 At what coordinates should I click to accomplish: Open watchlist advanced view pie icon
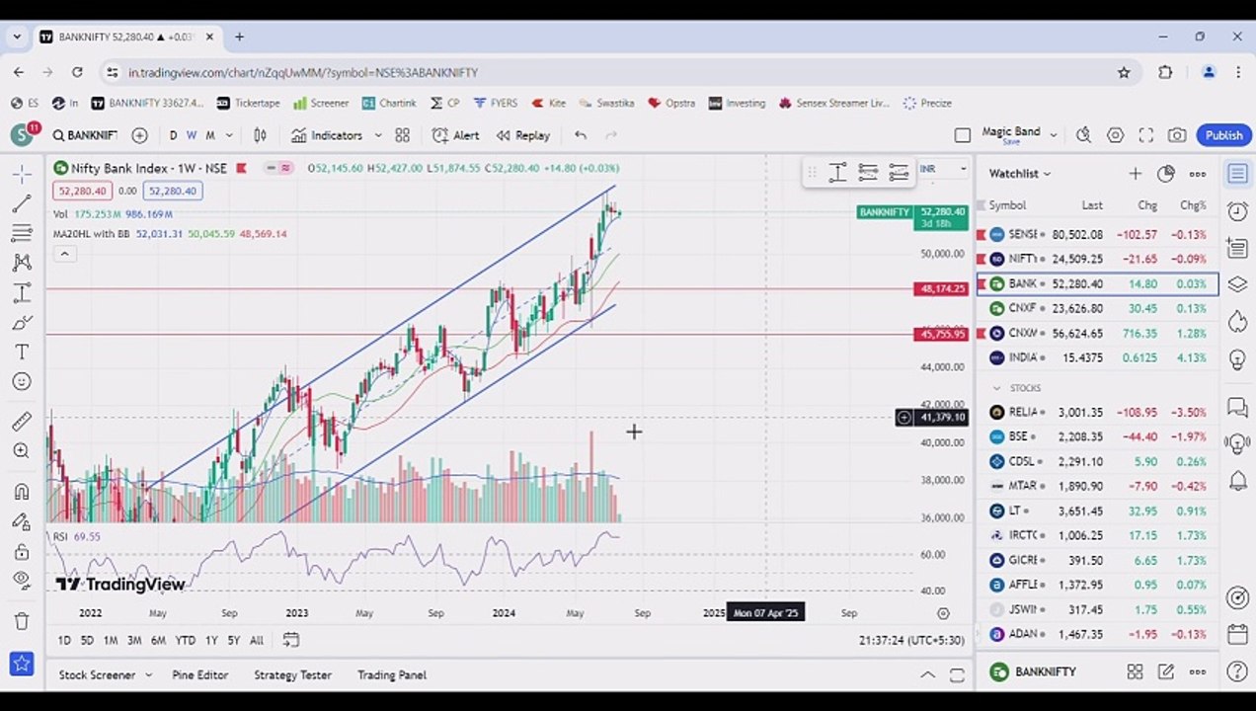(1166, 174)
